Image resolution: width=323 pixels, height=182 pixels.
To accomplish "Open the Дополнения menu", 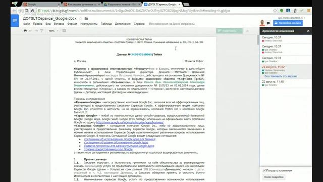I will coord(123,24).
